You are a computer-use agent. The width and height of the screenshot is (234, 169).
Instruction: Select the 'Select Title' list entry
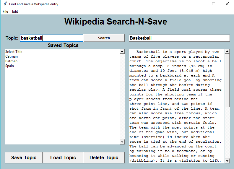click(62, 52)
